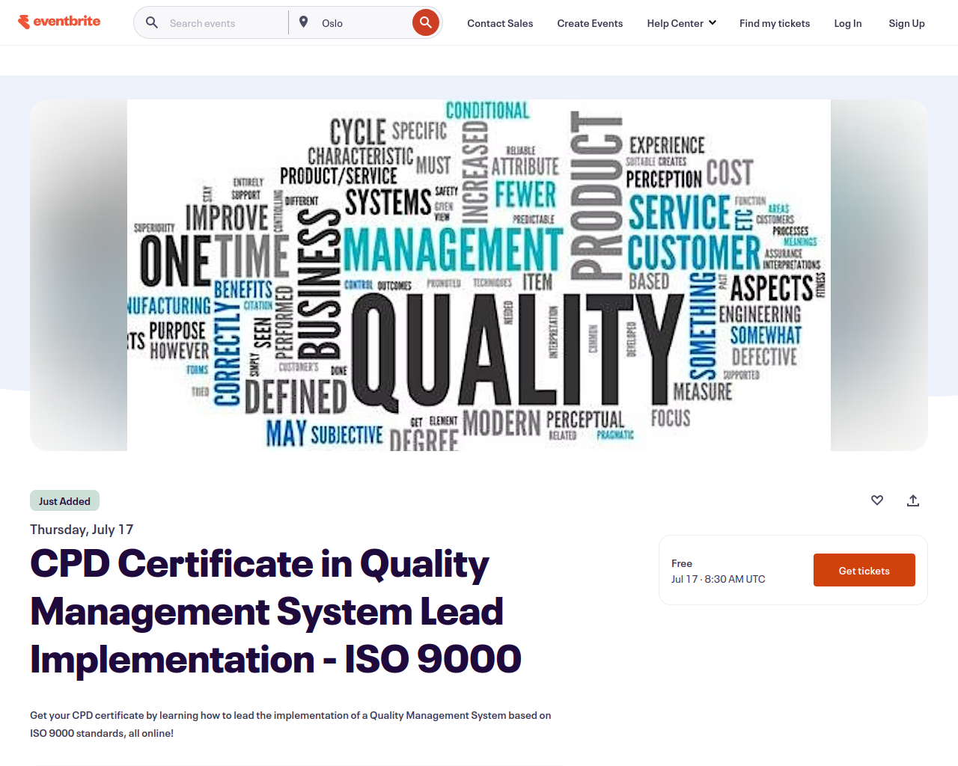
Task: Expand the Help Center dropdown
Action: [x=682, y=23]
